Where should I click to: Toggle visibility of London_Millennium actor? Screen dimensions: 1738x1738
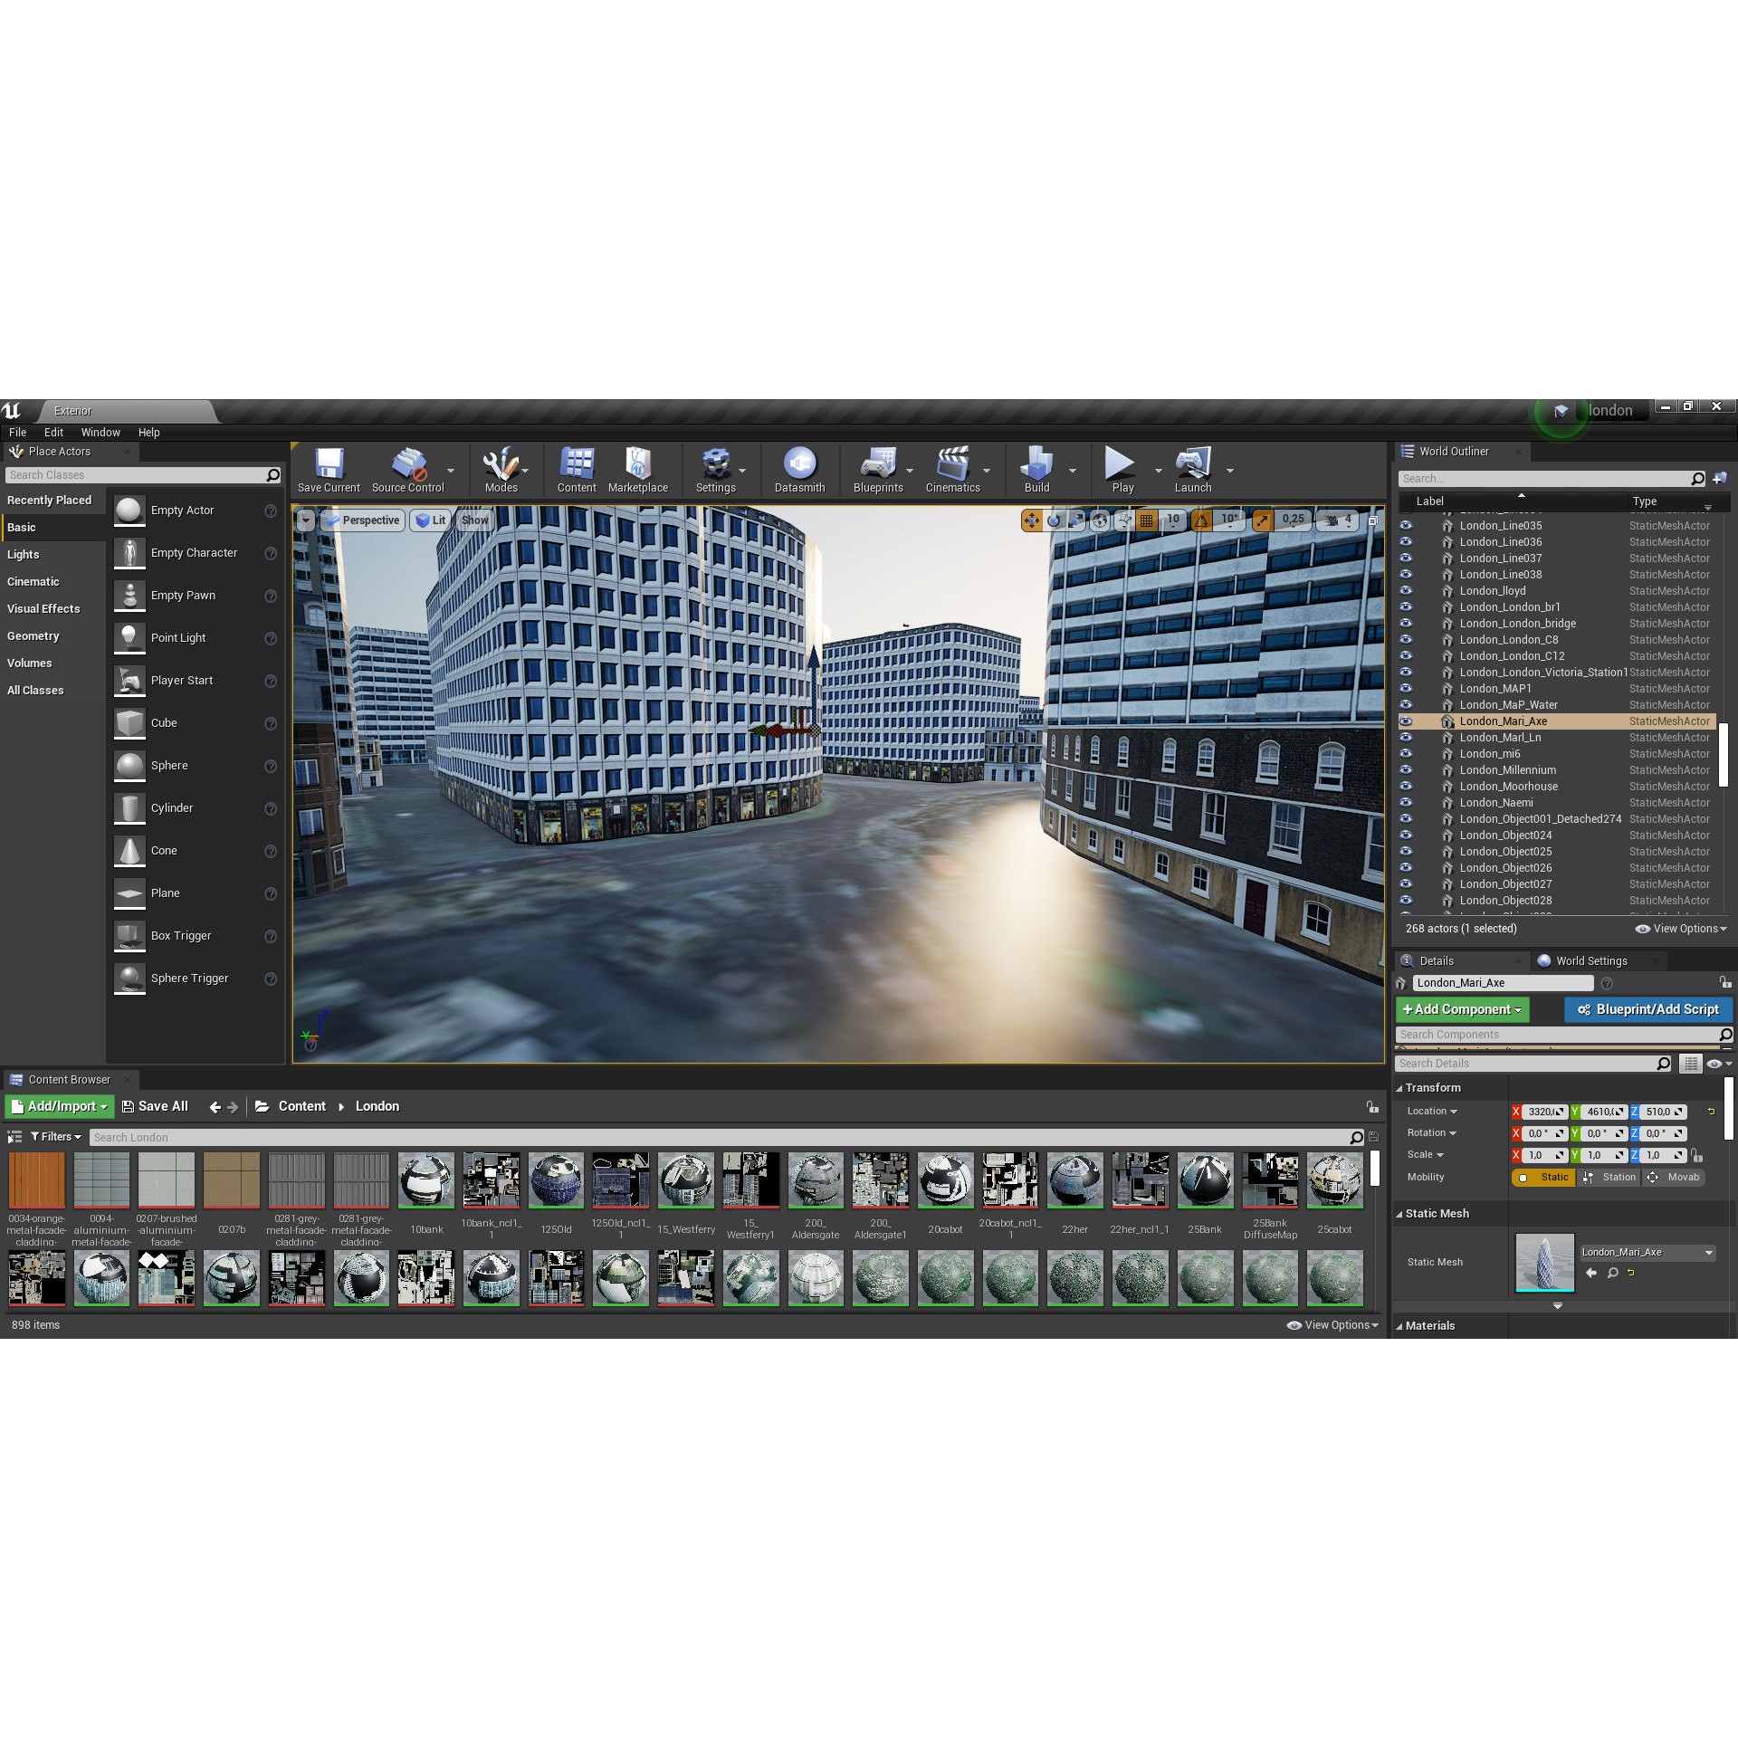(1406, 770)
